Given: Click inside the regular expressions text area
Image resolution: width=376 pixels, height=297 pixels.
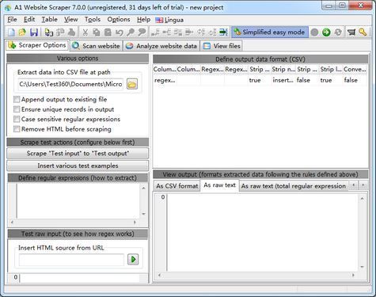Looking at the screenshot, I should (x=78, y=201).
